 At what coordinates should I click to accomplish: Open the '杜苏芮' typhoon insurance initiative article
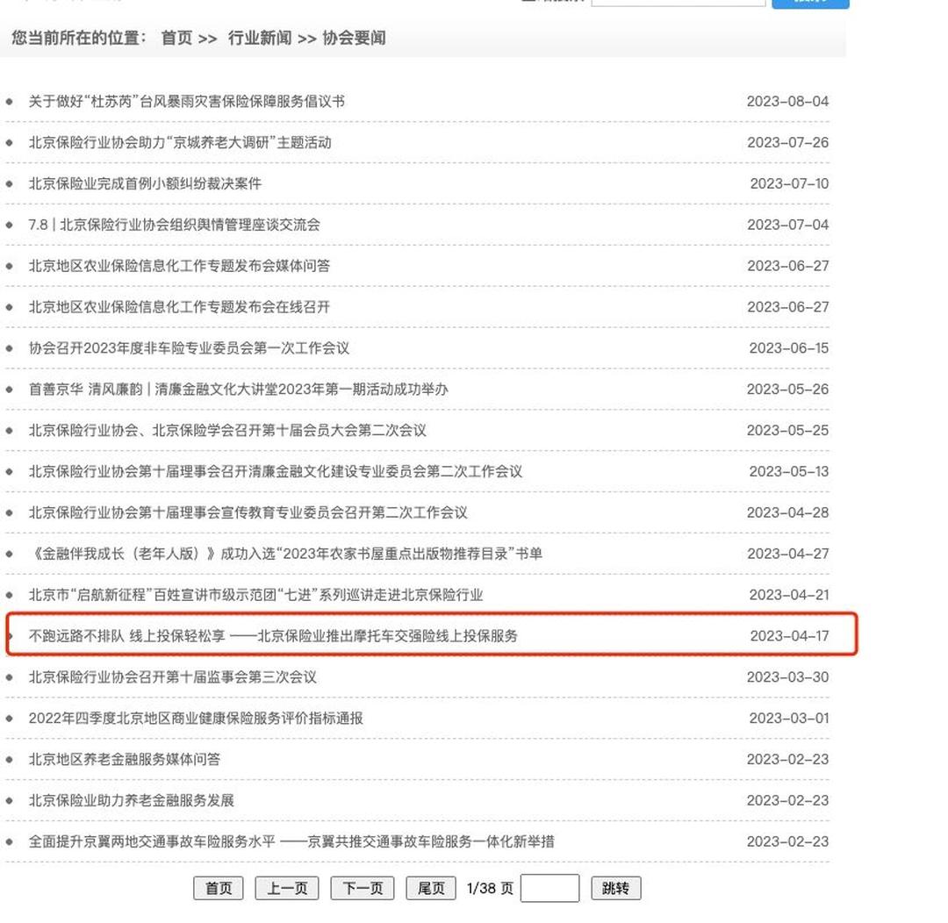point(186,101)
